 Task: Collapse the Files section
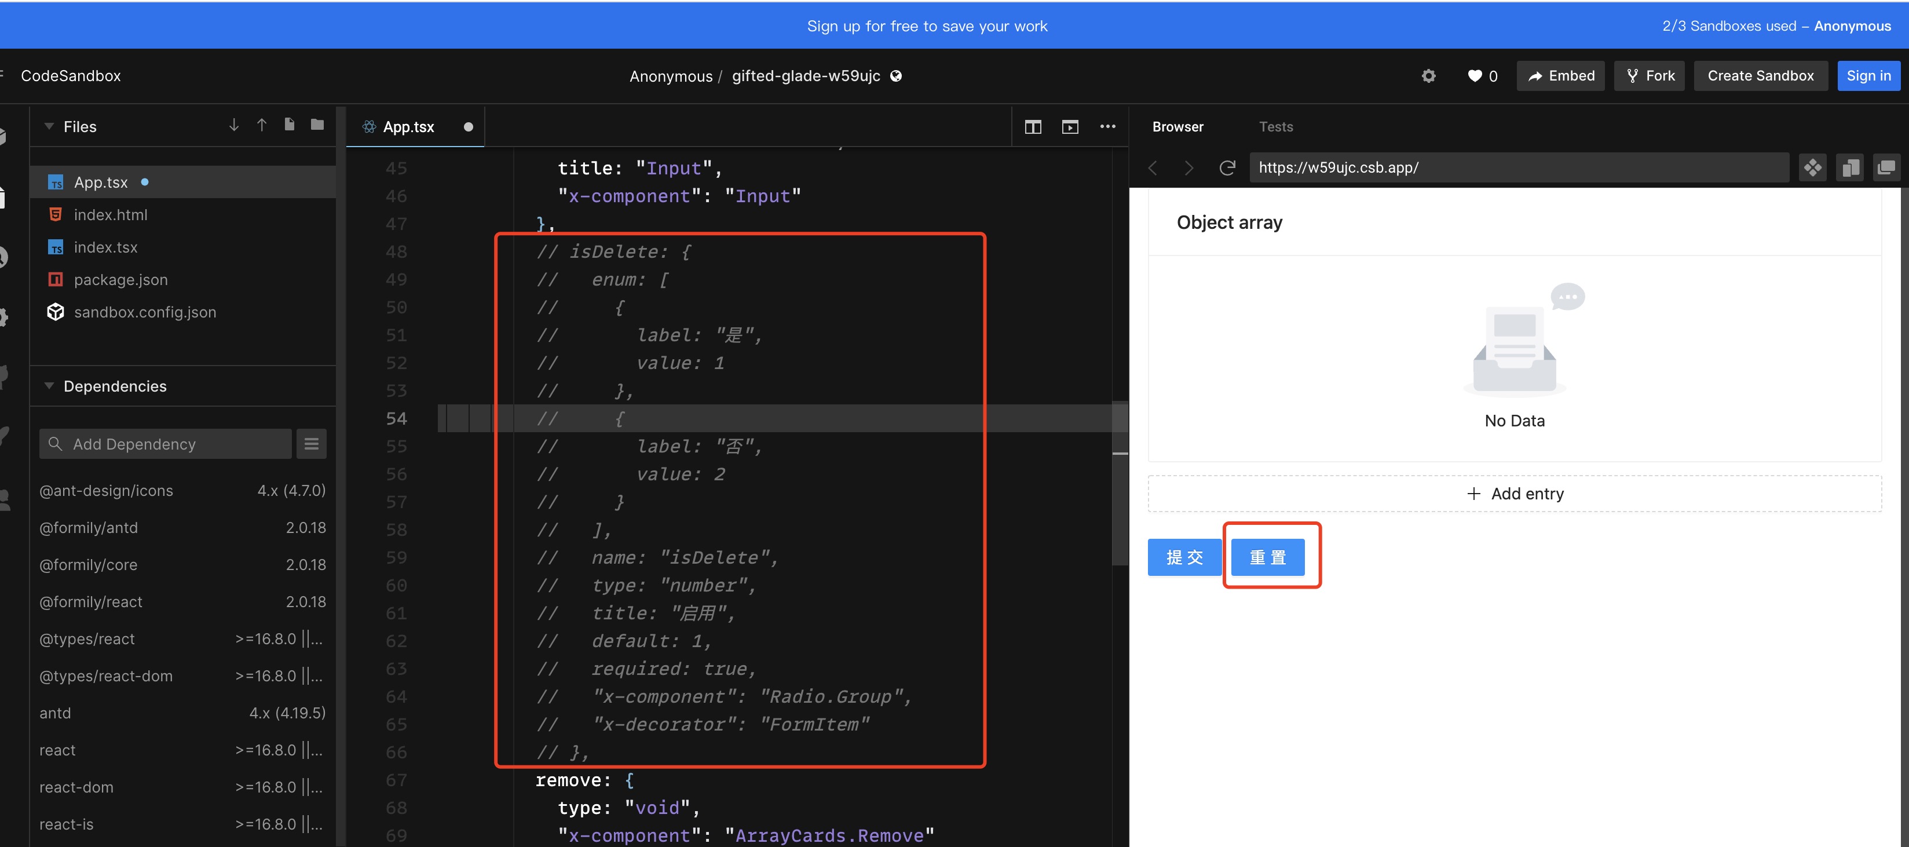(49, 127)
